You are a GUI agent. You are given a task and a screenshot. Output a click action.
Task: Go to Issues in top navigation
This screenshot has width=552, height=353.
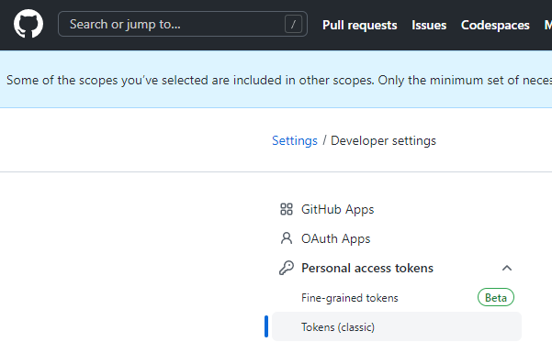point(429,25)
